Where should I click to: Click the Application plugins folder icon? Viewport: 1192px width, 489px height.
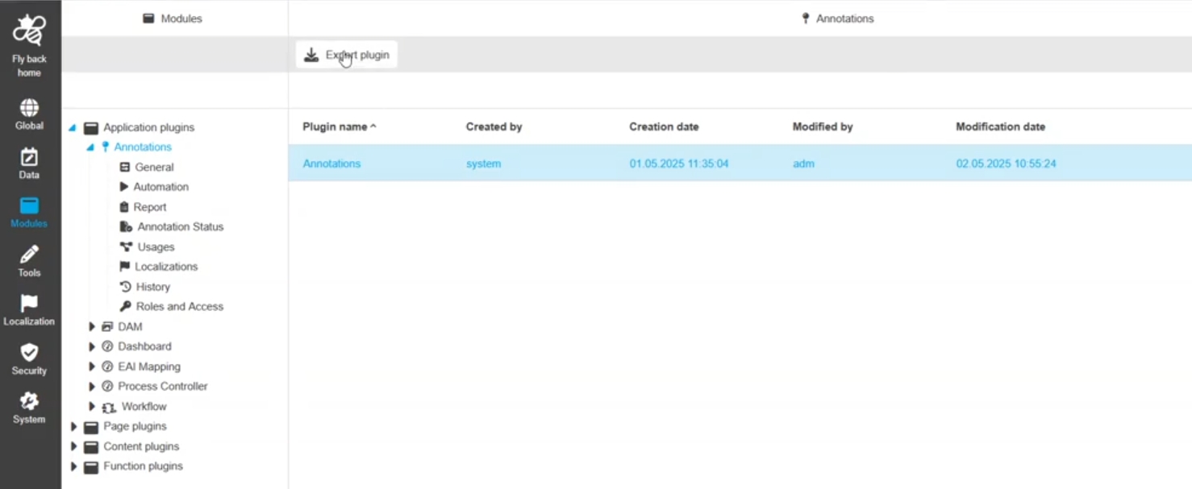click(91, 127)
